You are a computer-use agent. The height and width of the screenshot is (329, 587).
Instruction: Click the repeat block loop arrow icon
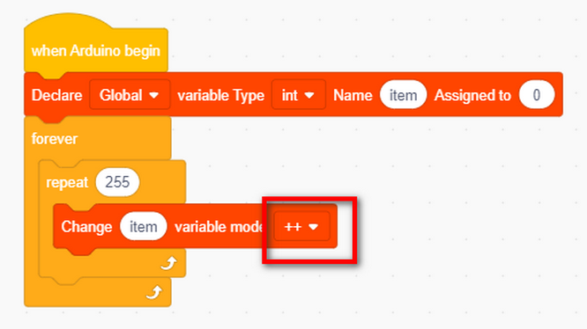[x=168, y=263]
